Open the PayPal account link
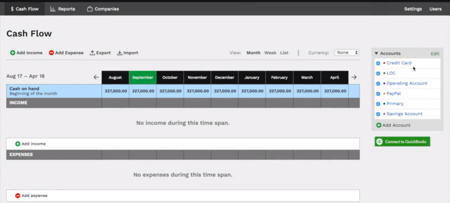The width and height of the screenshot is (450, 203). click(x=394, y=93)
